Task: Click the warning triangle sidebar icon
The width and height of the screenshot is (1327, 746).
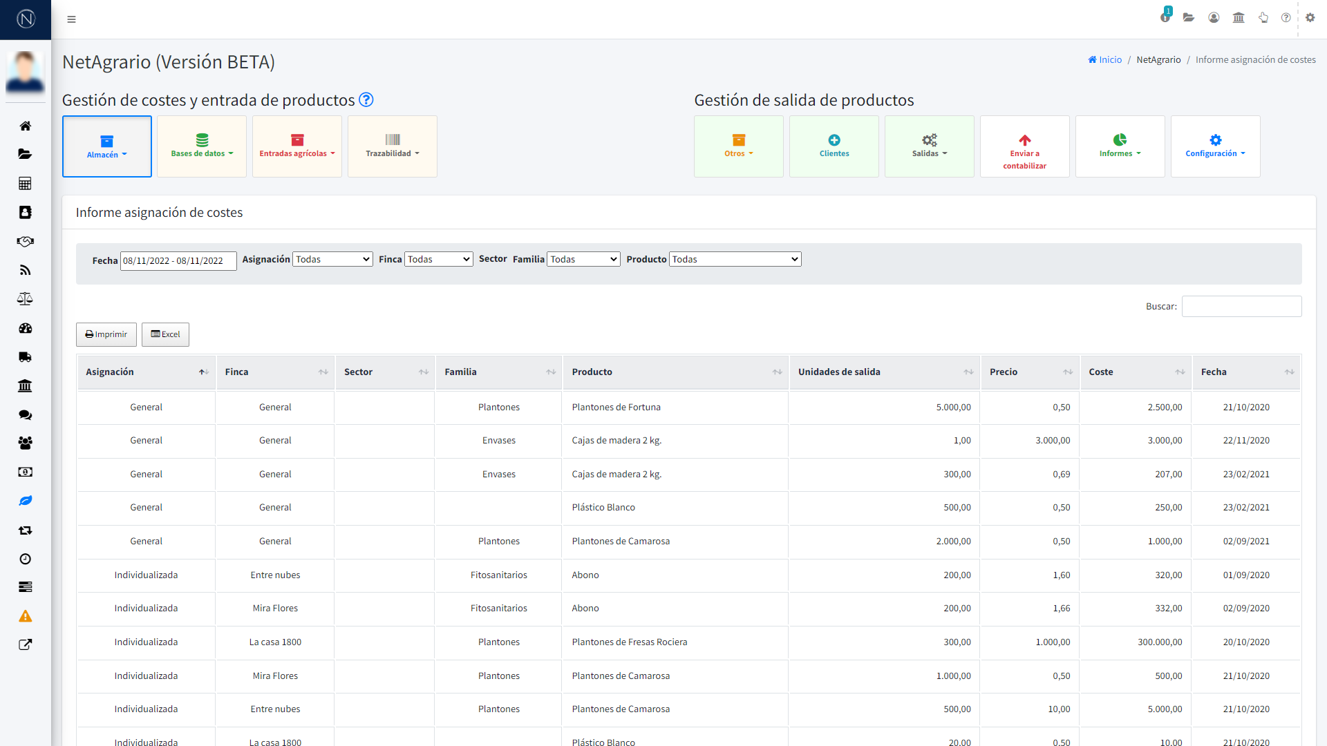Action: click(x=25, y=616)
